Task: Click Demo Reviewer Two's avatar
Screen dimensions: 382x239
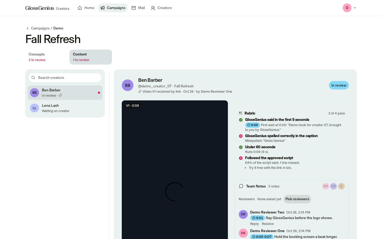Action: pos(243,214)
